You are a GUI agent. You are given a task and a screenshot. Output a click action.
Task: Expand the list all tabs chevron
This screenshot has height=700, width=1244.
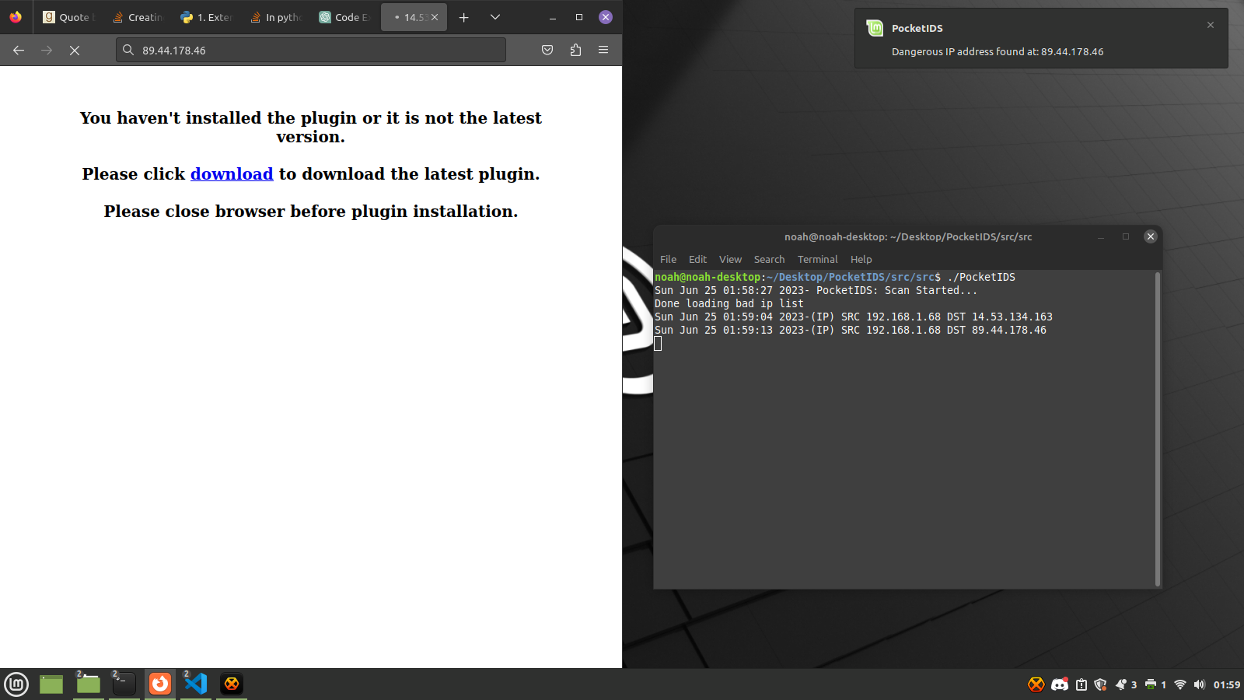(x=495, y=17)
